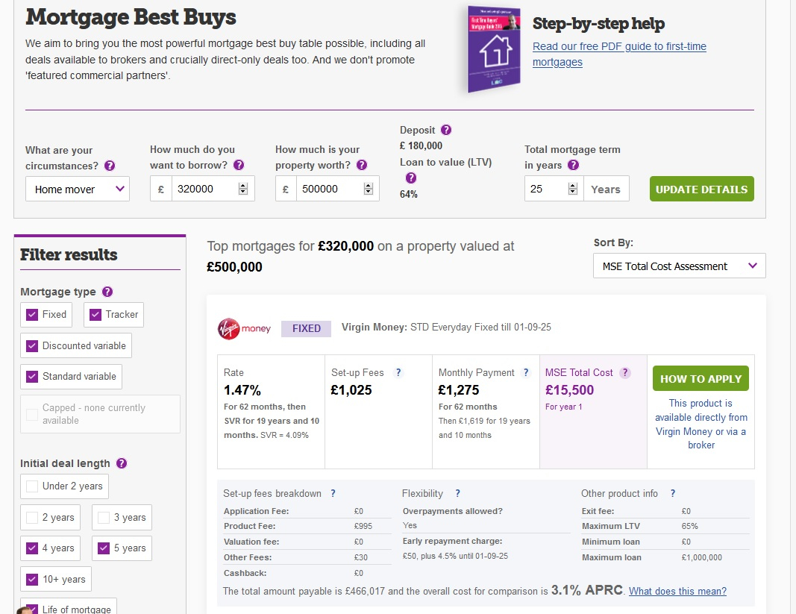Click the Loan to value help icon
Viewport: 796px width, 614px height.
410,178
